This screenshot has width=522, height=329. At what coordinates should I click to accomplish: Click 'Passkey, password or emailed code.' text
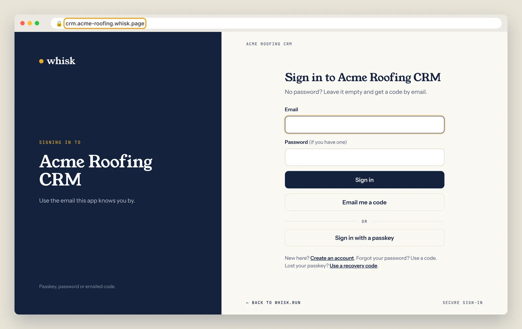tap(77, 287)
